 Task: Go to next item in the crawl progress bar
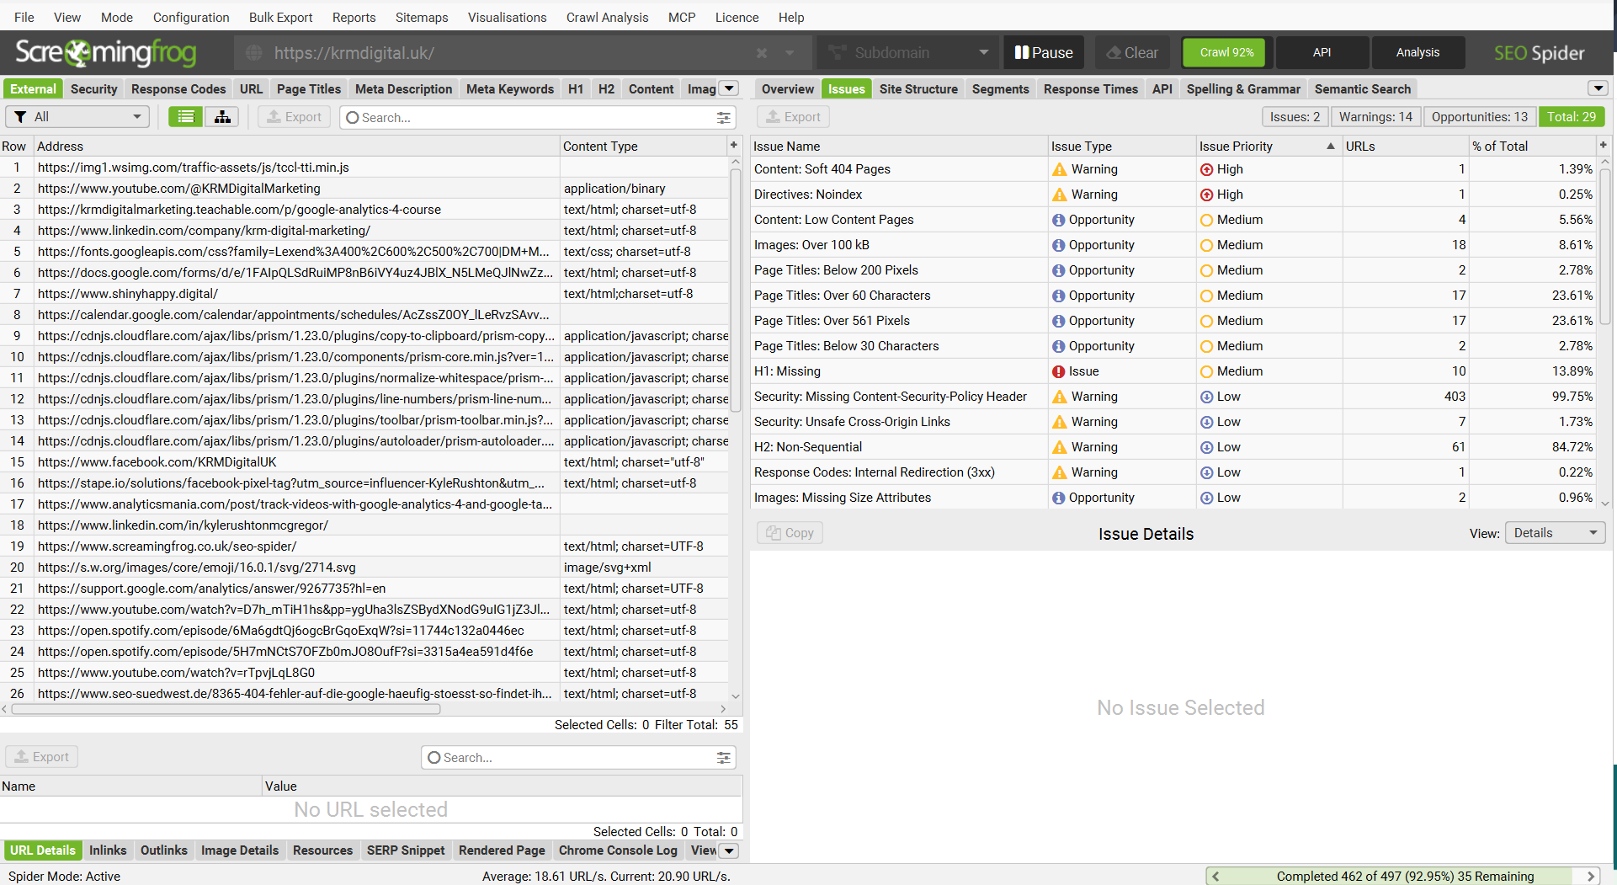[1591, 877]
